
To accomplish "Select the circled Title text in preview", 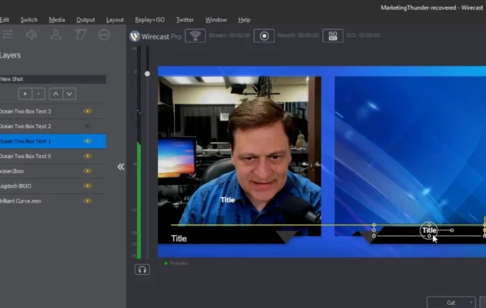I will 429,230.
